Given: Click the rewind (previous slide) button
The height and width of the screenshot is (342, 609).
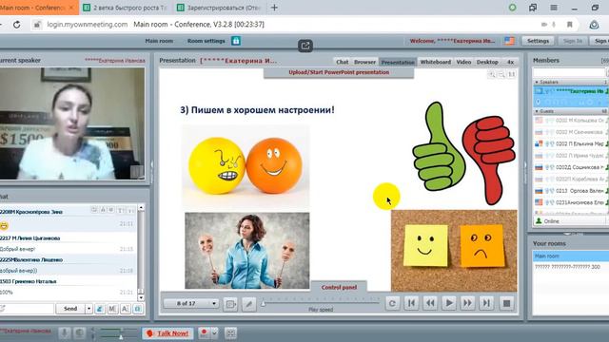Looking at the screenshot, I should (430, 303).
